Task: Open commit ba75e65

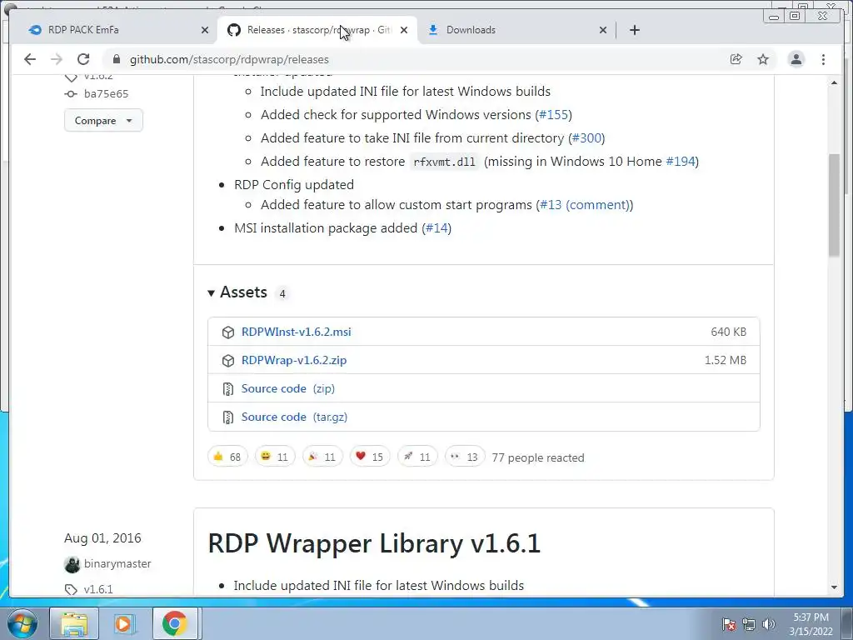Action: (106, 93)
